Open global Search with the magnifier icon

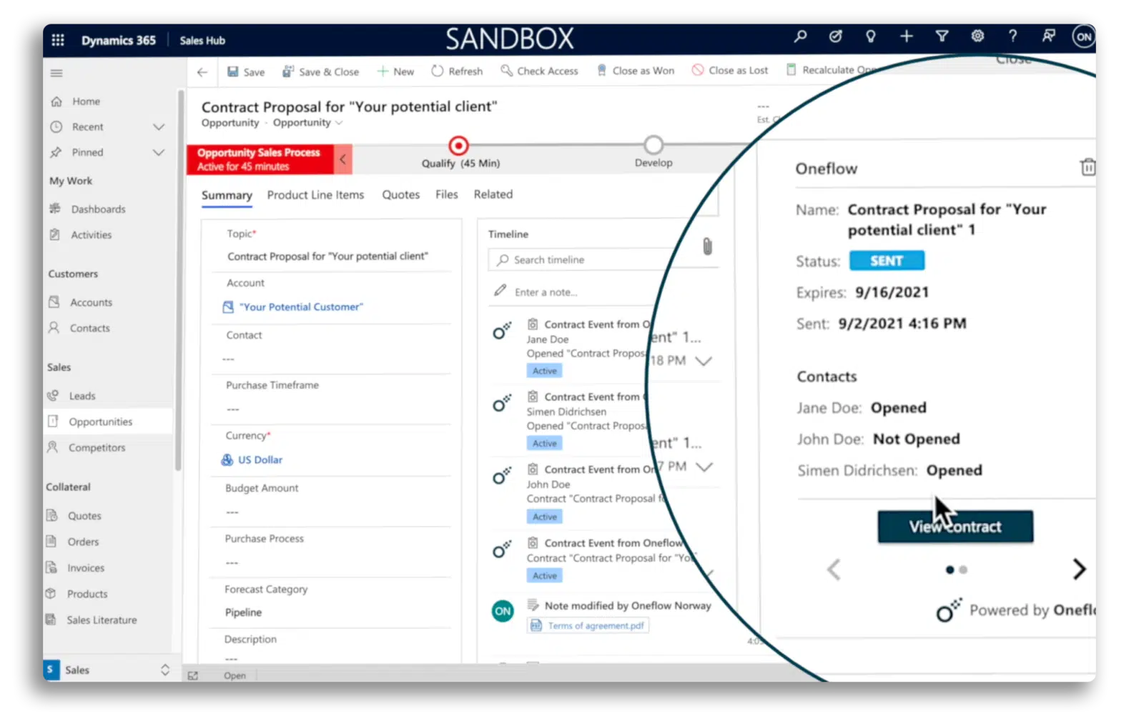800,36
